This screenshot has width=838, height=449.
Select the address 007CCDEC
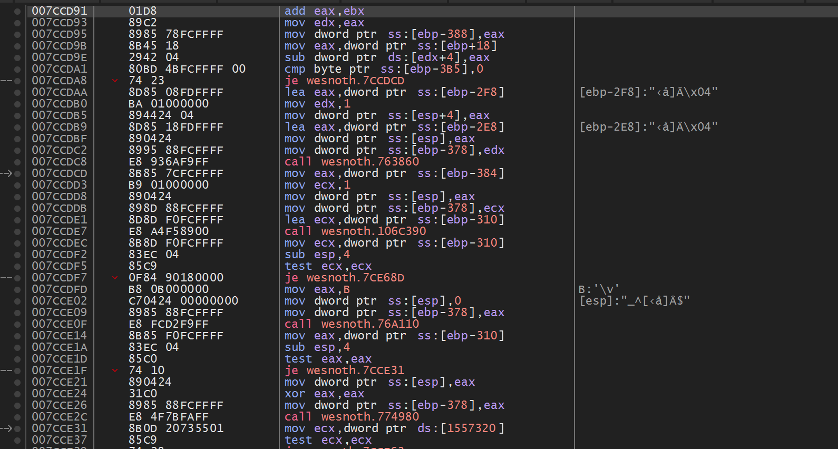pos(60,243)
